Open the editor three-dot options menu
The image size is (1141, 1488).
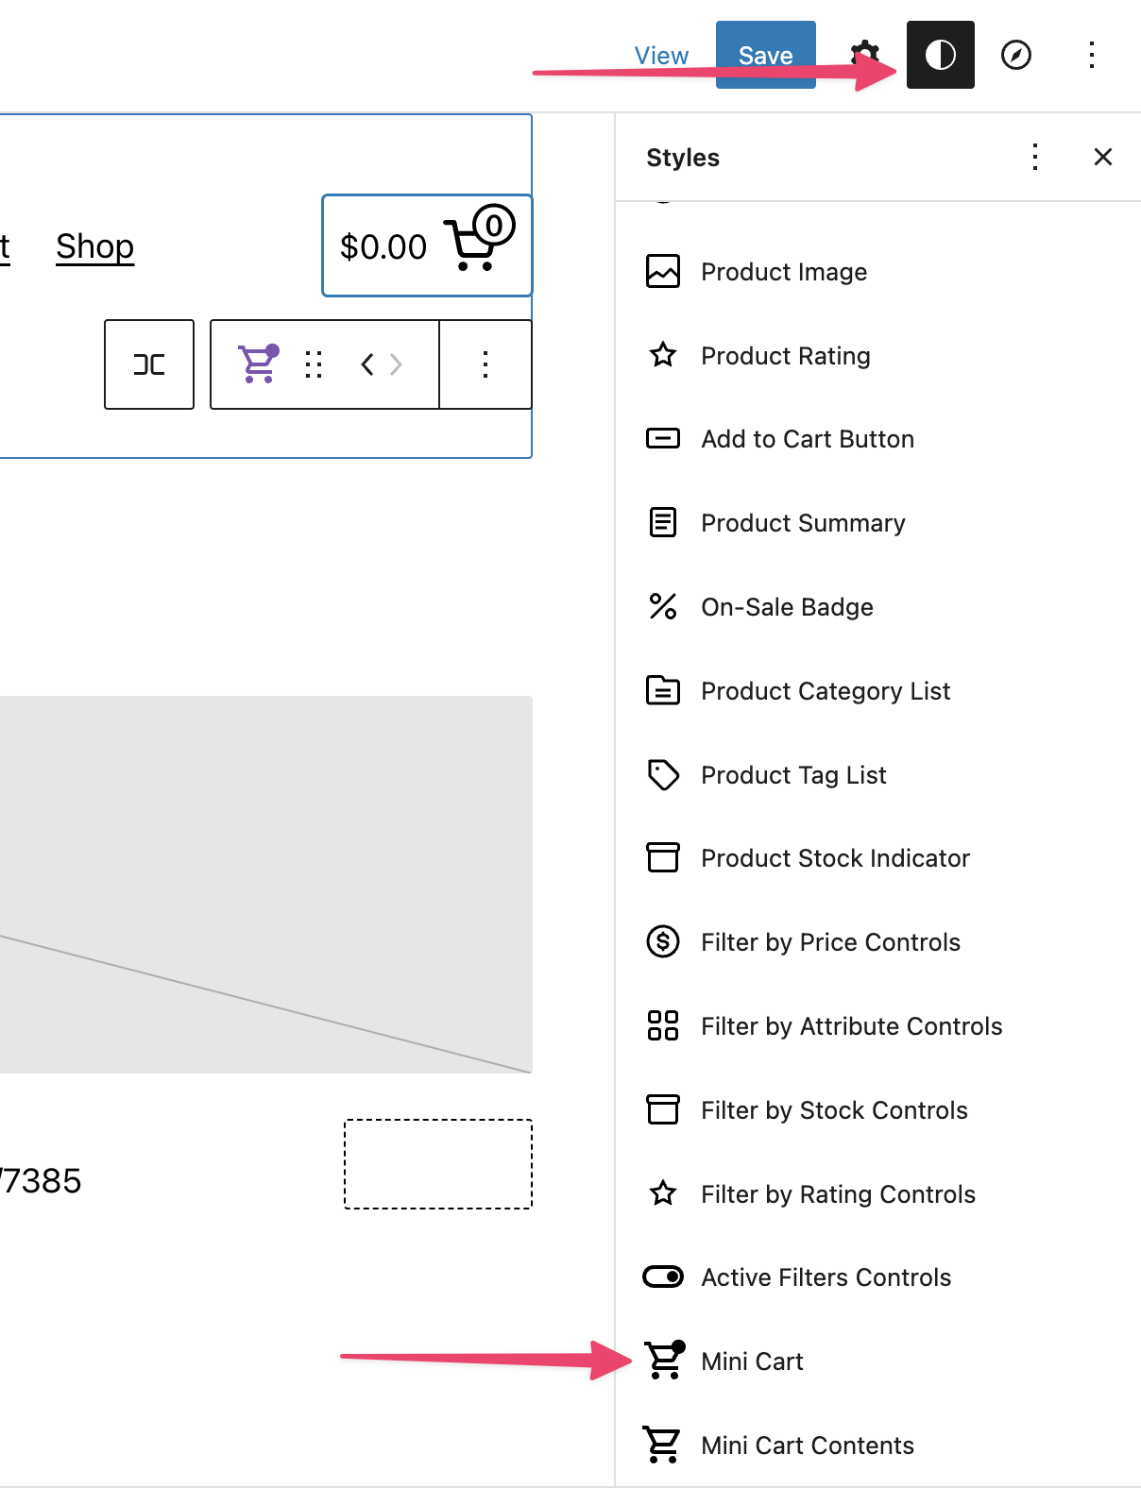tap(1092, 55)
